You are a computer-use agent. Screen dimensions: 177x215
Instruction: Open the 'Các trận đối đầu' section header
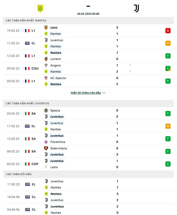pos(88,174)
